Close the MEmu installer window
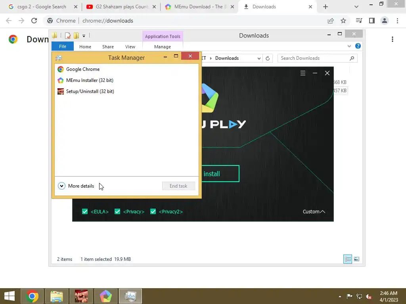Viewport: 406px width, 304px height. click(327, 73)
